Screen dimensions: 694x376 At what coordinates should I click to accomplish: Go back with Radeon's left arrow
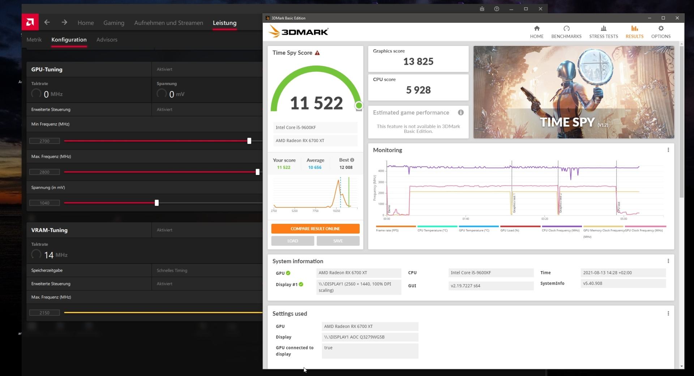[47, 22]
